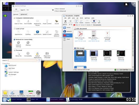Image resolution: width=139 pixels, height=105 pixels.
Task: Click the Dolphin vertical scrollbar
Action: coord(133,42)
